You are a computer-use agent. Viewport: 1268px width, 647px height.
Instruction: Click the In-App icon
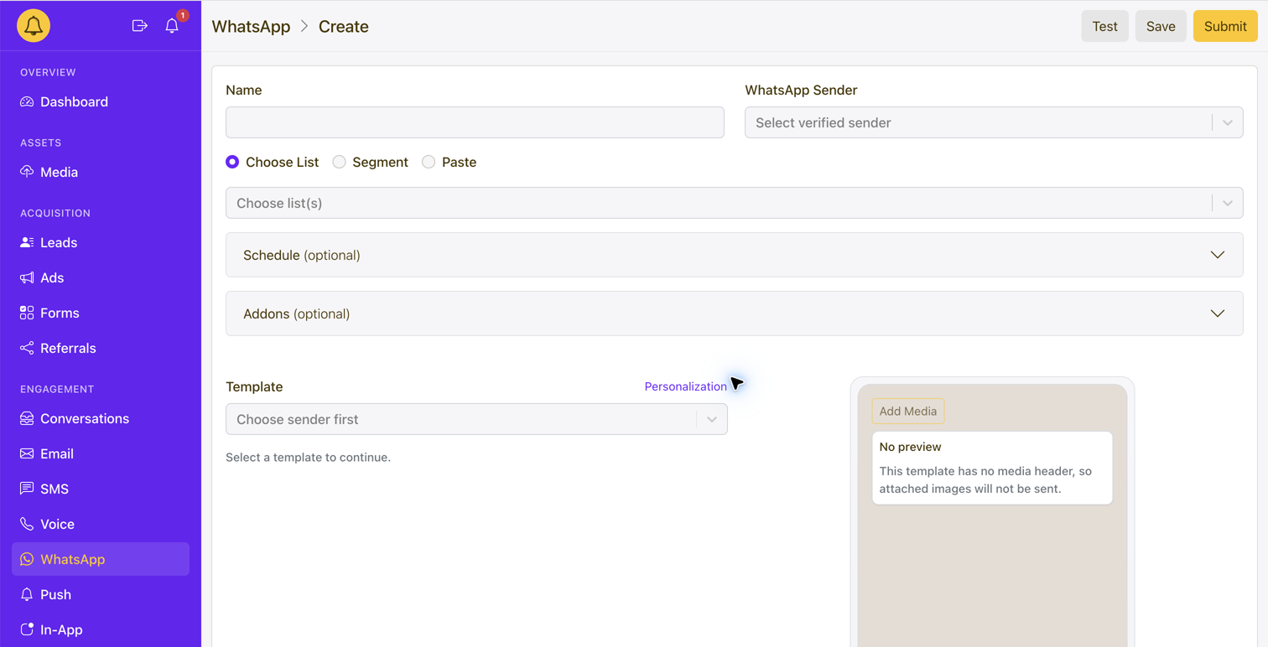27,629
